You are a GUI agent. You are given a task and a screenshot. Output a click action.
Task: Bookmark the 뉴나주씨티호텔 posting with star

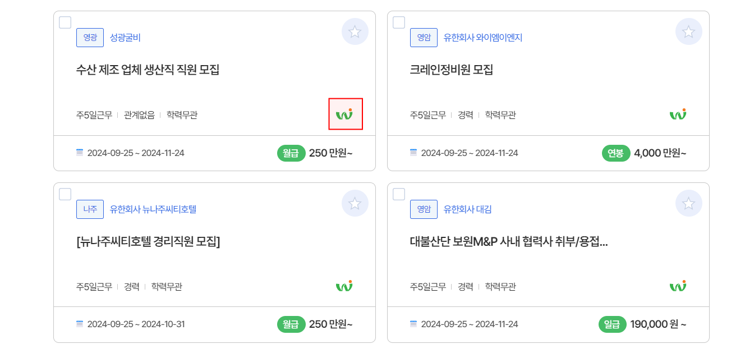click(355, 203)
